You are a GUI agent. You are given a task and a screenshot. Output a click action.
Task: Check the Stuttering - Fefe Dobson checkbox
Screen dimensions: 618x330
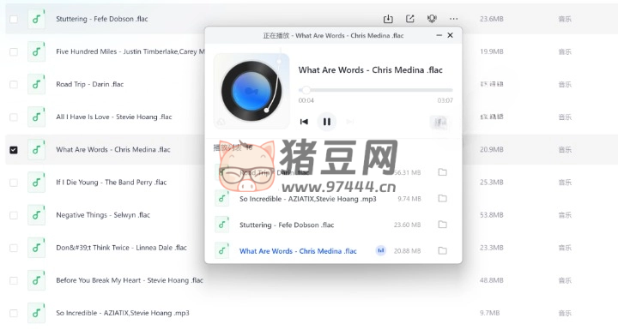14,19
